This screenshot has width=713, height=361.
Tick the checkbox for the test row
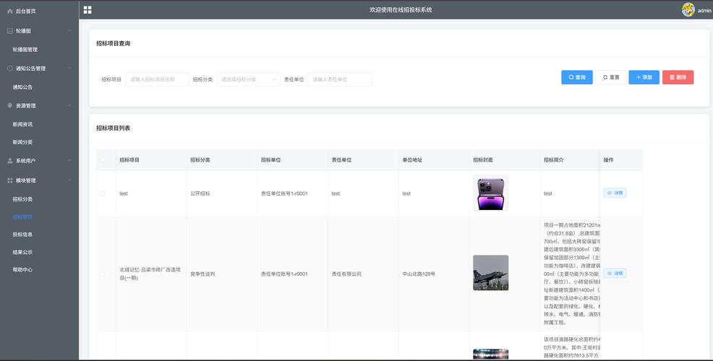[102, 193]
